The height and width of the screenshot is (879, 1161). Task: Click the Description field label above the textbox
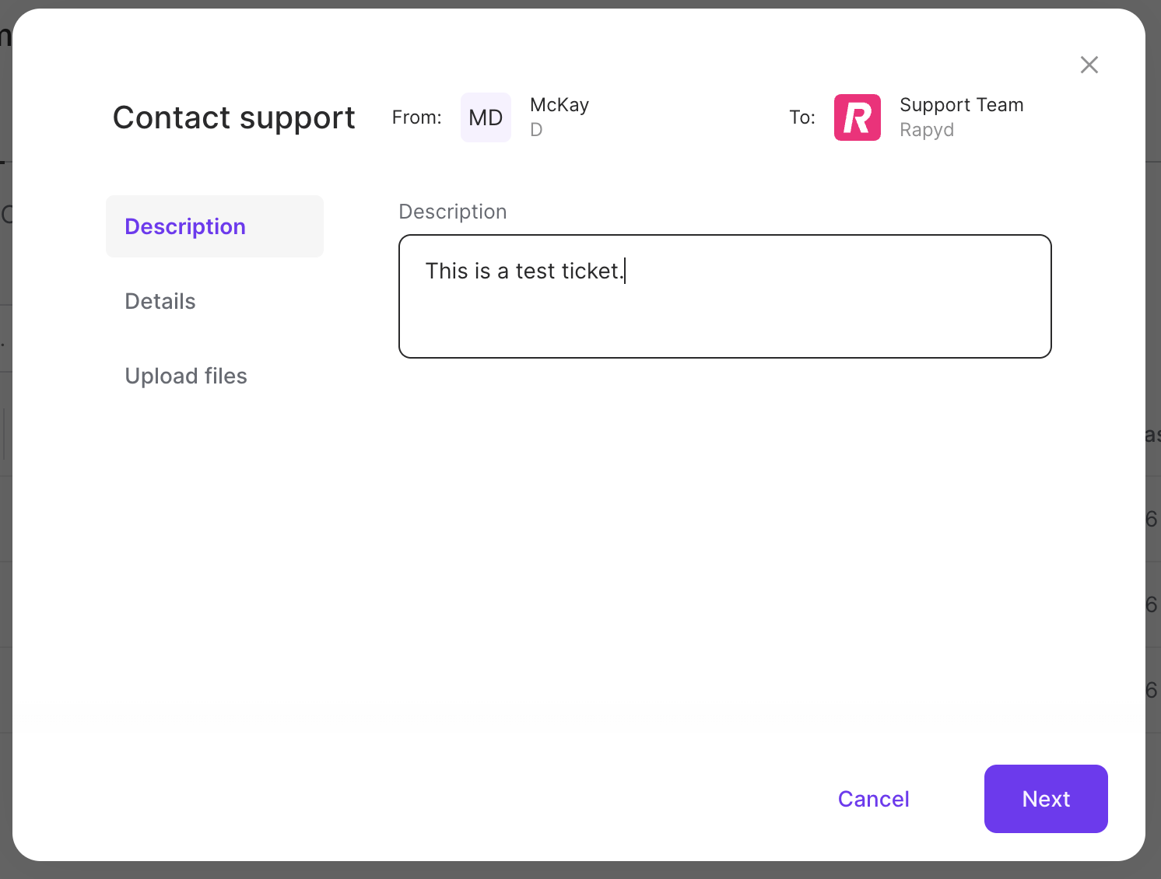[x=453, y=211]
